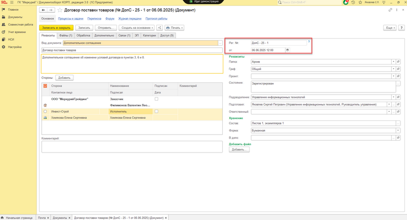Open Настройка in the left sidebar
407x220 pixels.
(15, 46)
